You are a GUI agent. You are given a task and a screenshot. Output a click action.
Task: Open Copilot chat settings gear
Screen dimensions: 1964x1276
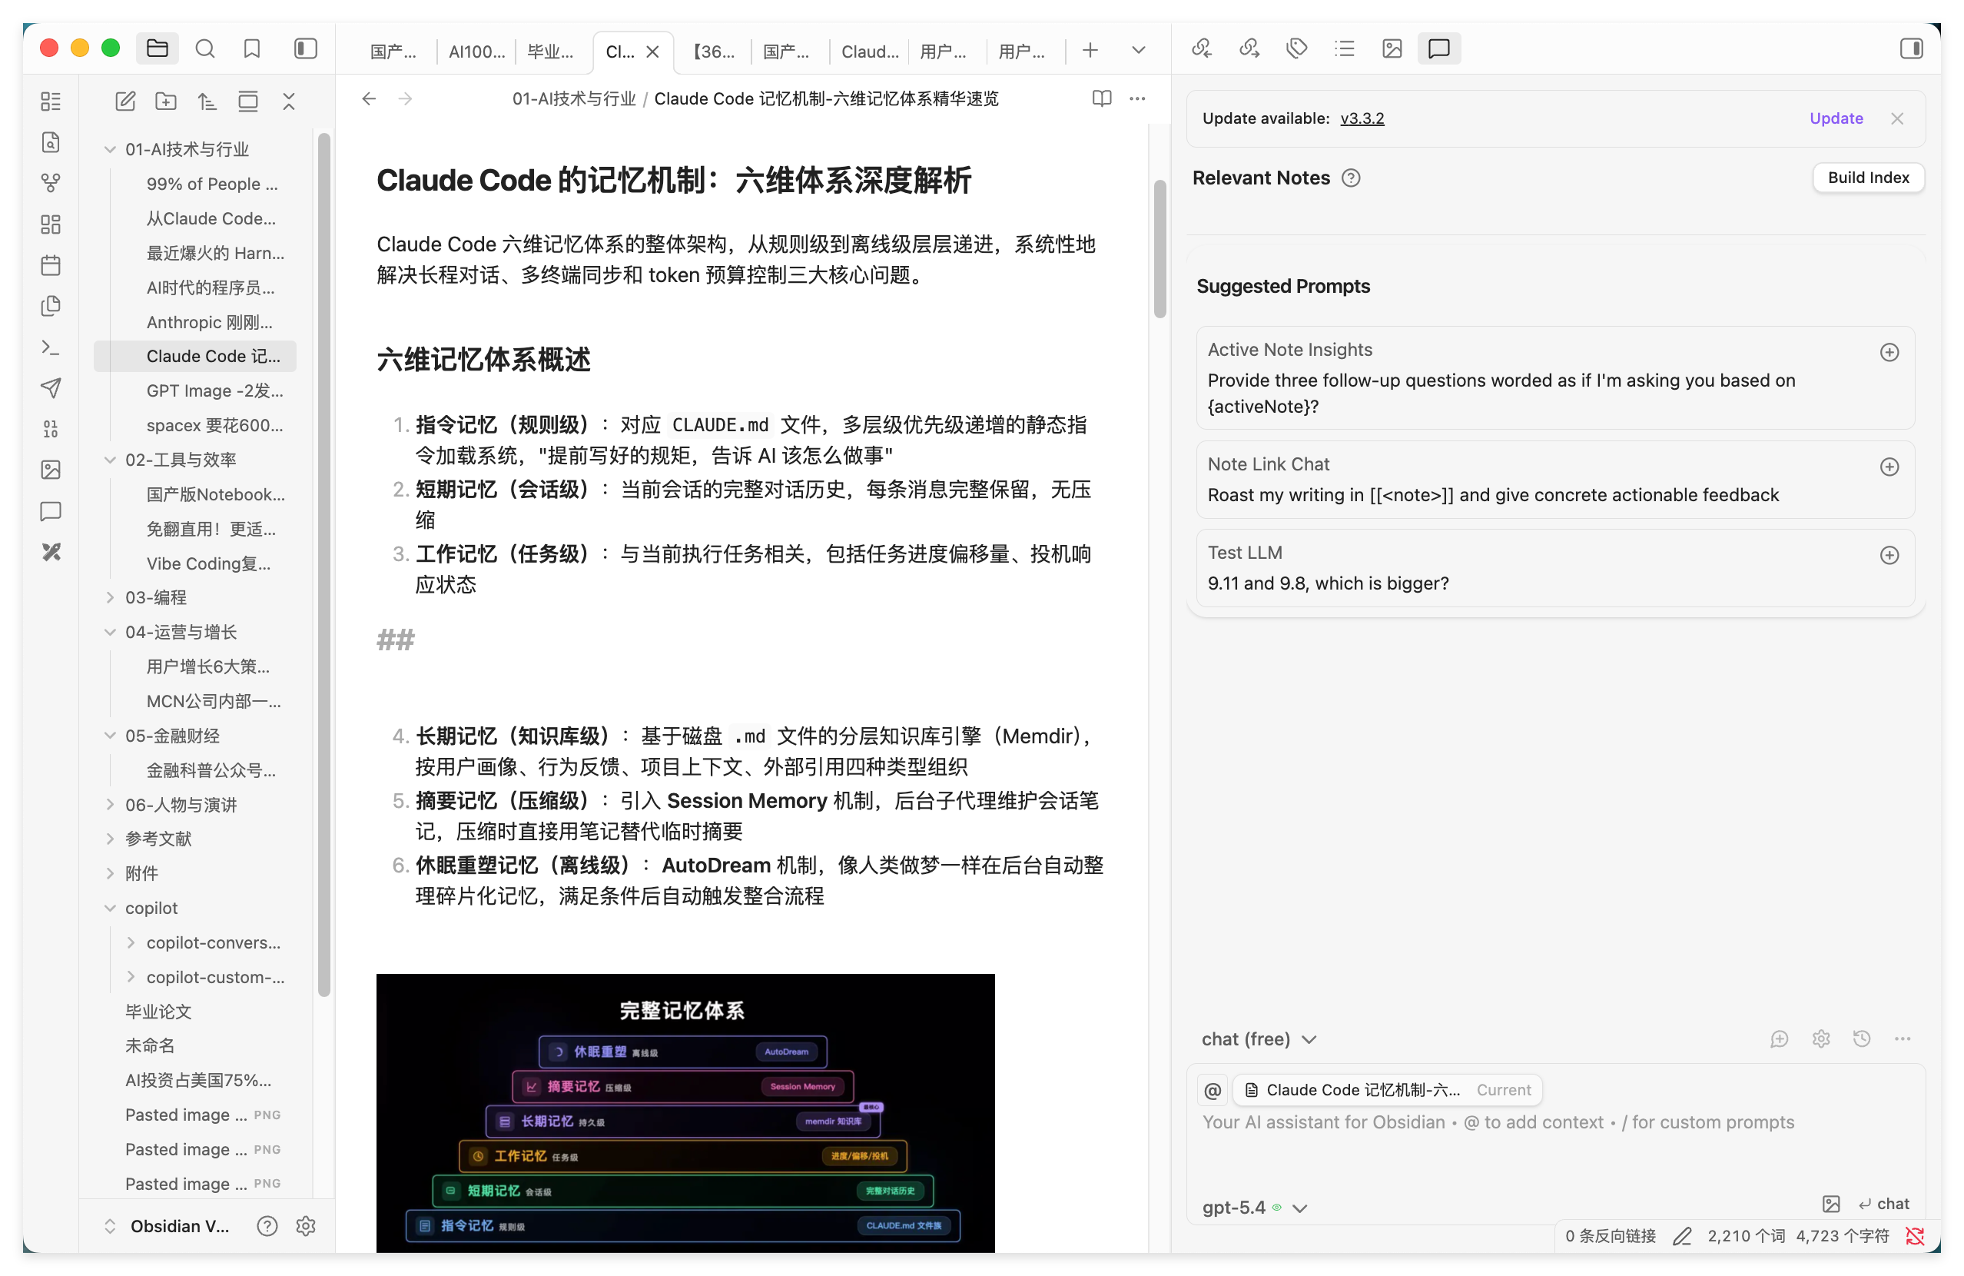pos(1820,1039)
